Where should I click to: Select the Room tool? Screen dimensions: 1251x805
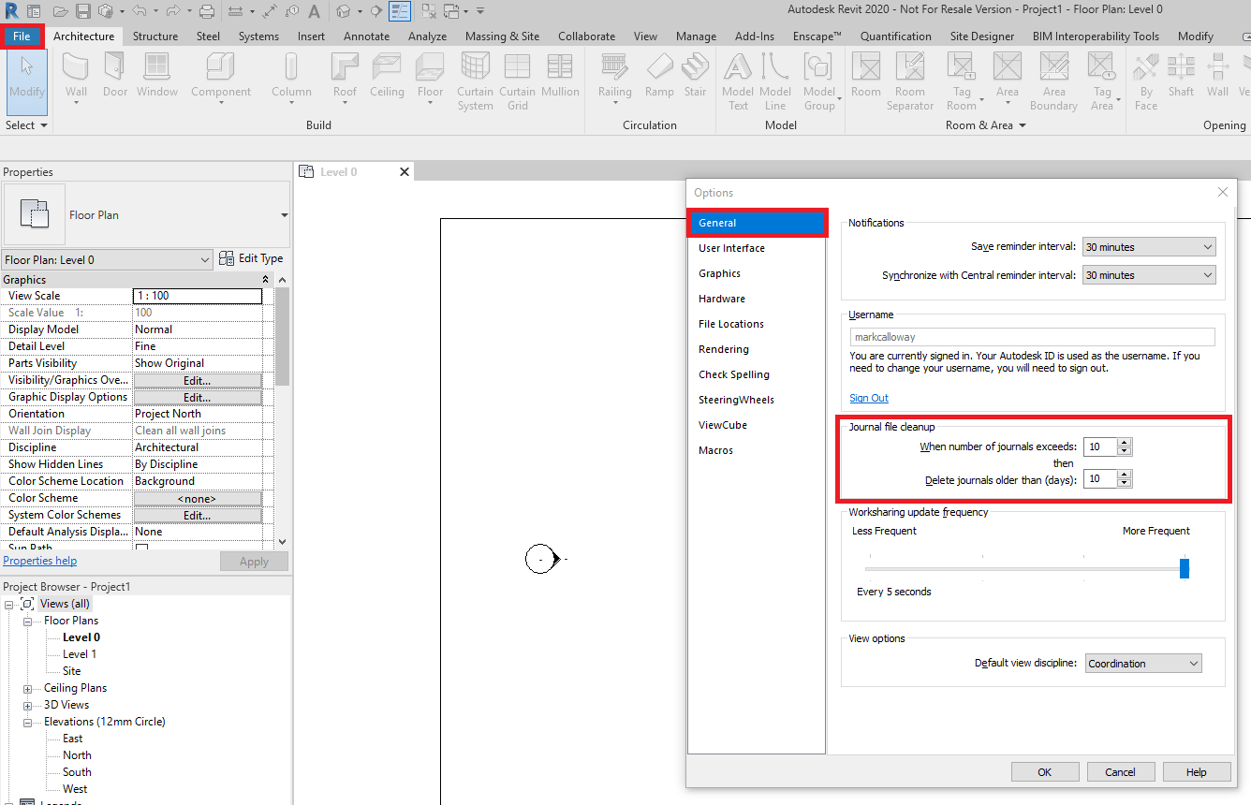866,75
